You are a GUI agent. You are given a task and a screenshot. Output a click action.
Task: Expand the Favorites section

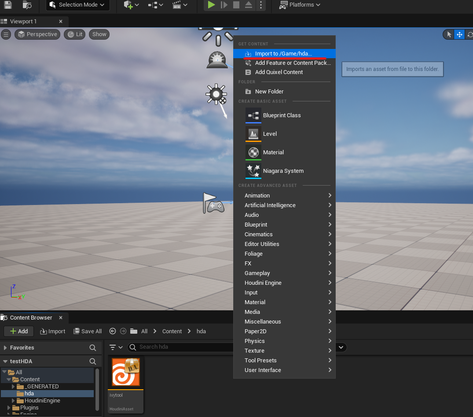pos(5,348)
